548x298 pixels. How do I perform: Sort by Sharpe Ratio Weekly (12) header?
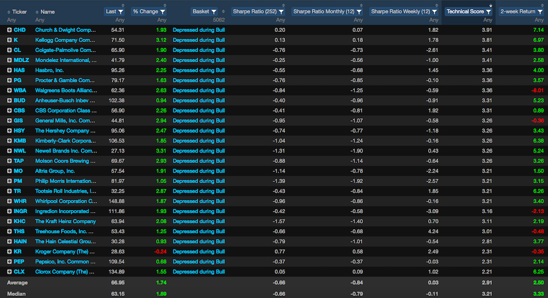pyautogui.click(x=400, y=12)
